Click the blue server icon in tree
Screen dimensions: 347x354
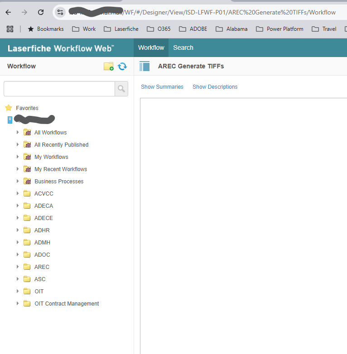pyautogui.click(x=10, y=120)
